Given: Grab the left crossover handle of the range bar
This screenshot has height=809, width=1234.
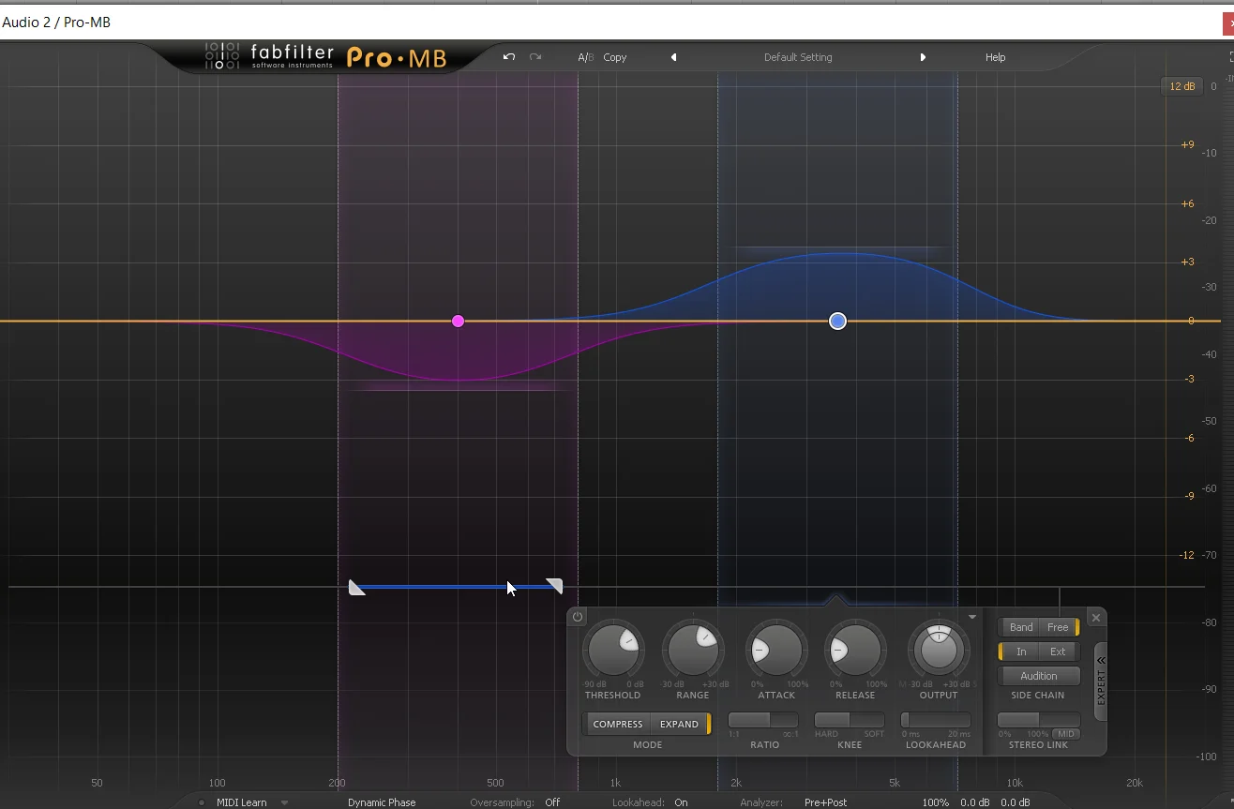Looking at the screenshot, I should (356, 587).
